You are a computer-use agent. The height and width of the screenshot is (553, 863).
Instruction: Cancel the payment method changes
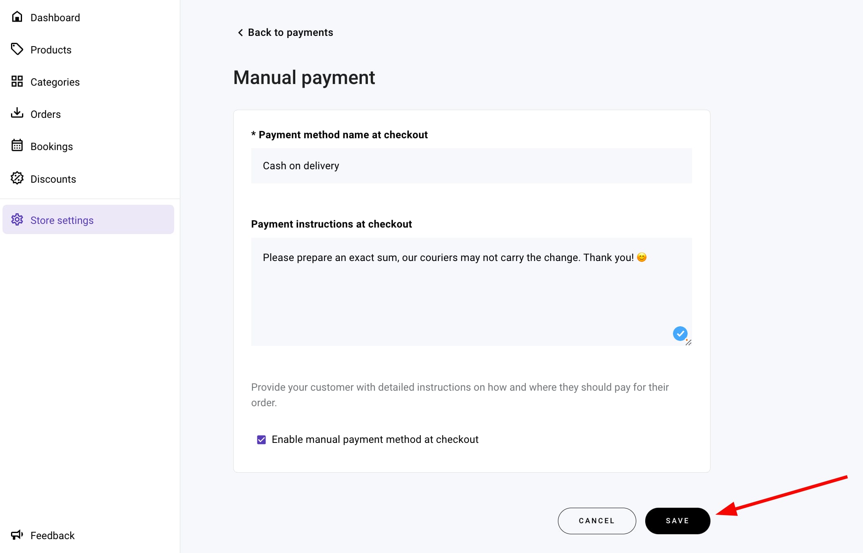[x=596, y=520]
